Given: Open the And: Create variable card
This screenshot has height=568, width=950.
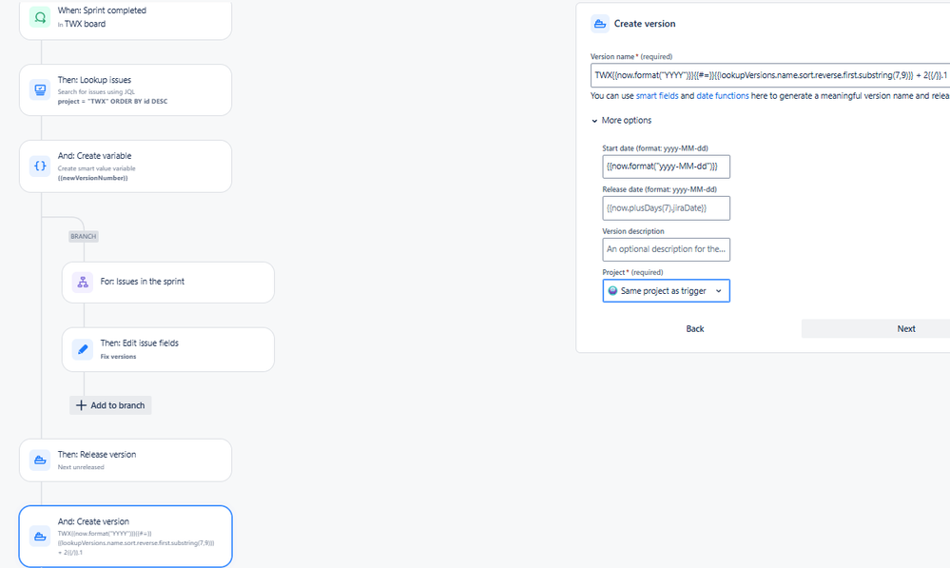Looking at the screenshot, I should coord(126,166).
